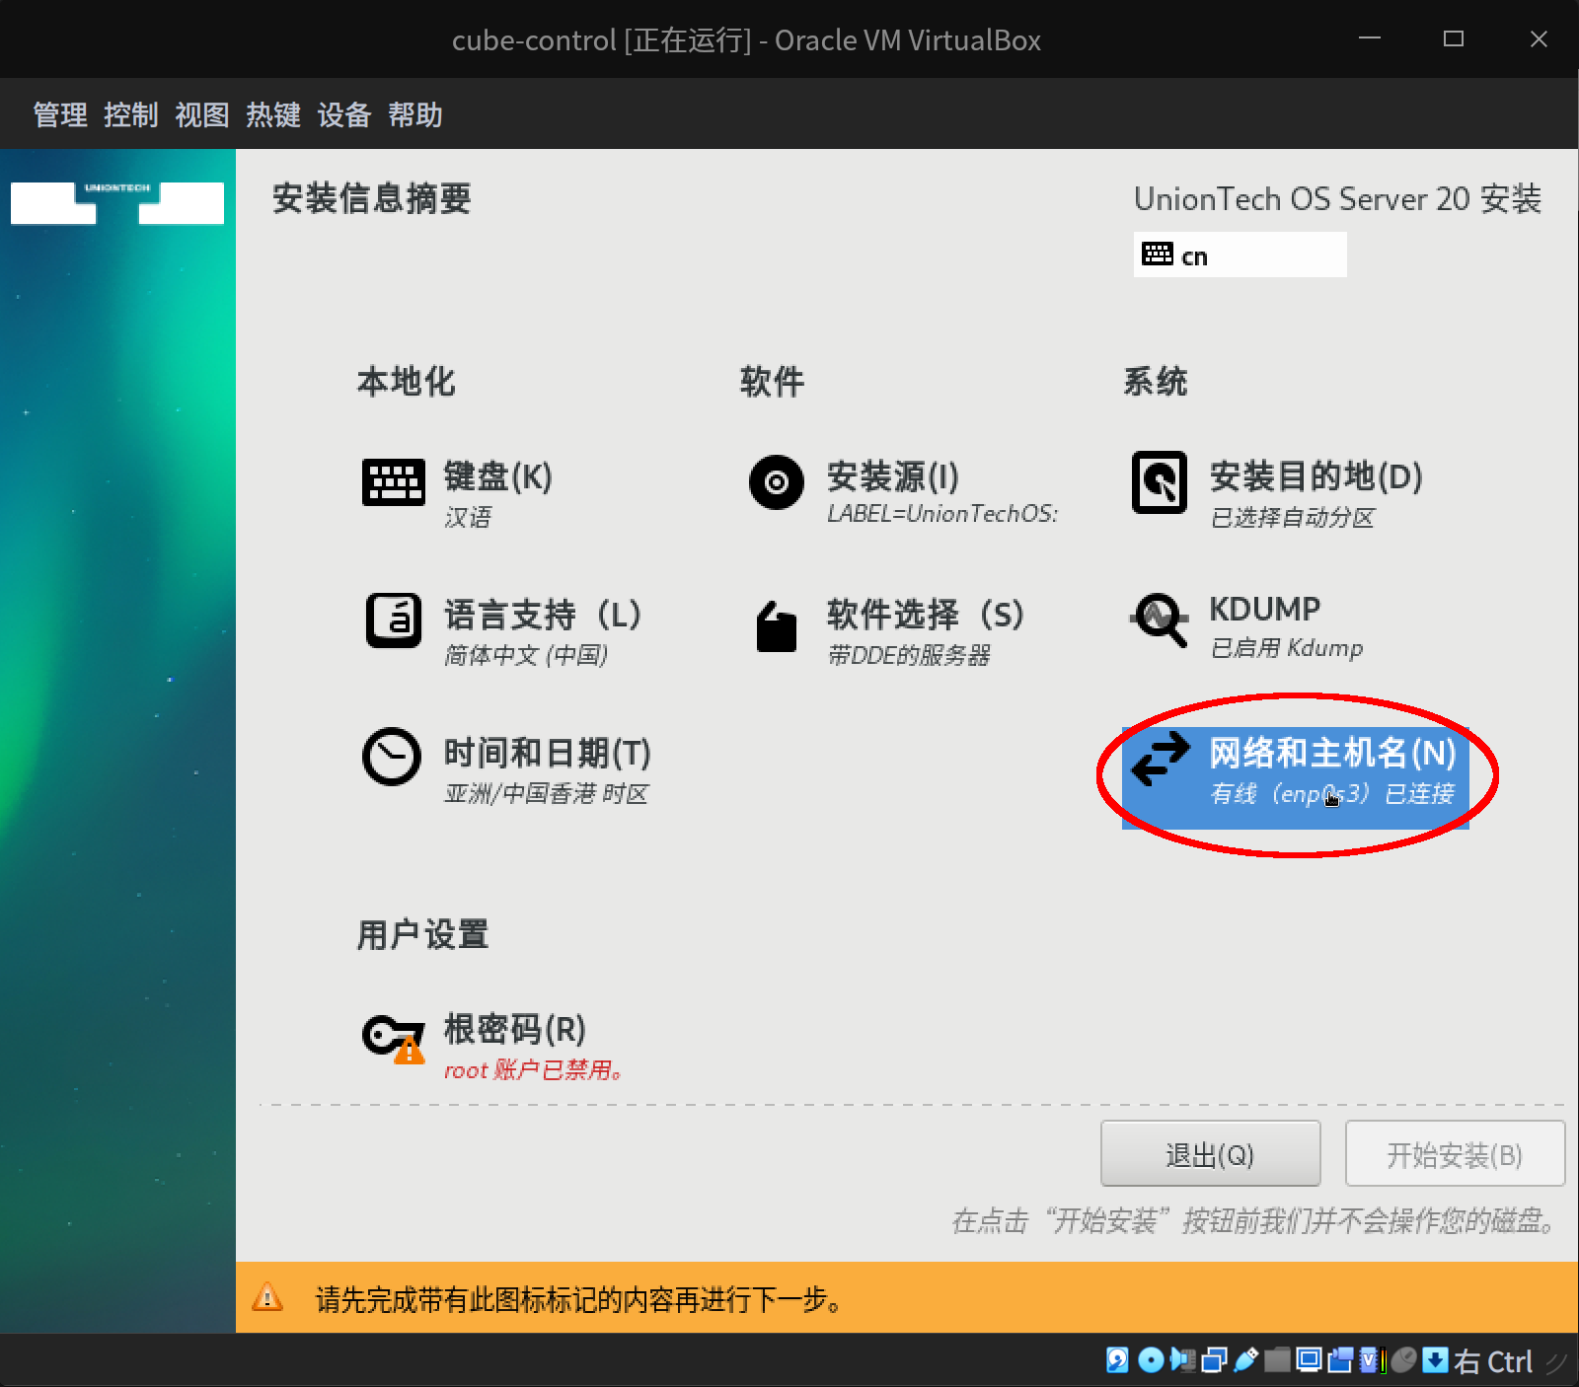
Task: Click the video recording status icon
Action: (x=1340, y=1361)
